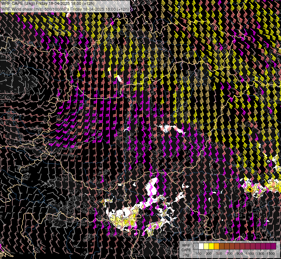Click the pale yellow legend swatch
The image size is (281, 259).
[x=206, y=246]
